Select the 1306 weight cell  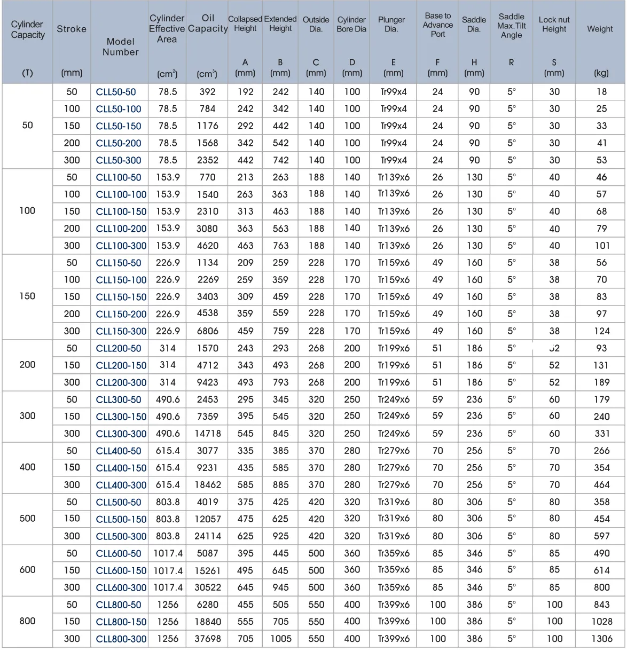click(x=601, y=639)
